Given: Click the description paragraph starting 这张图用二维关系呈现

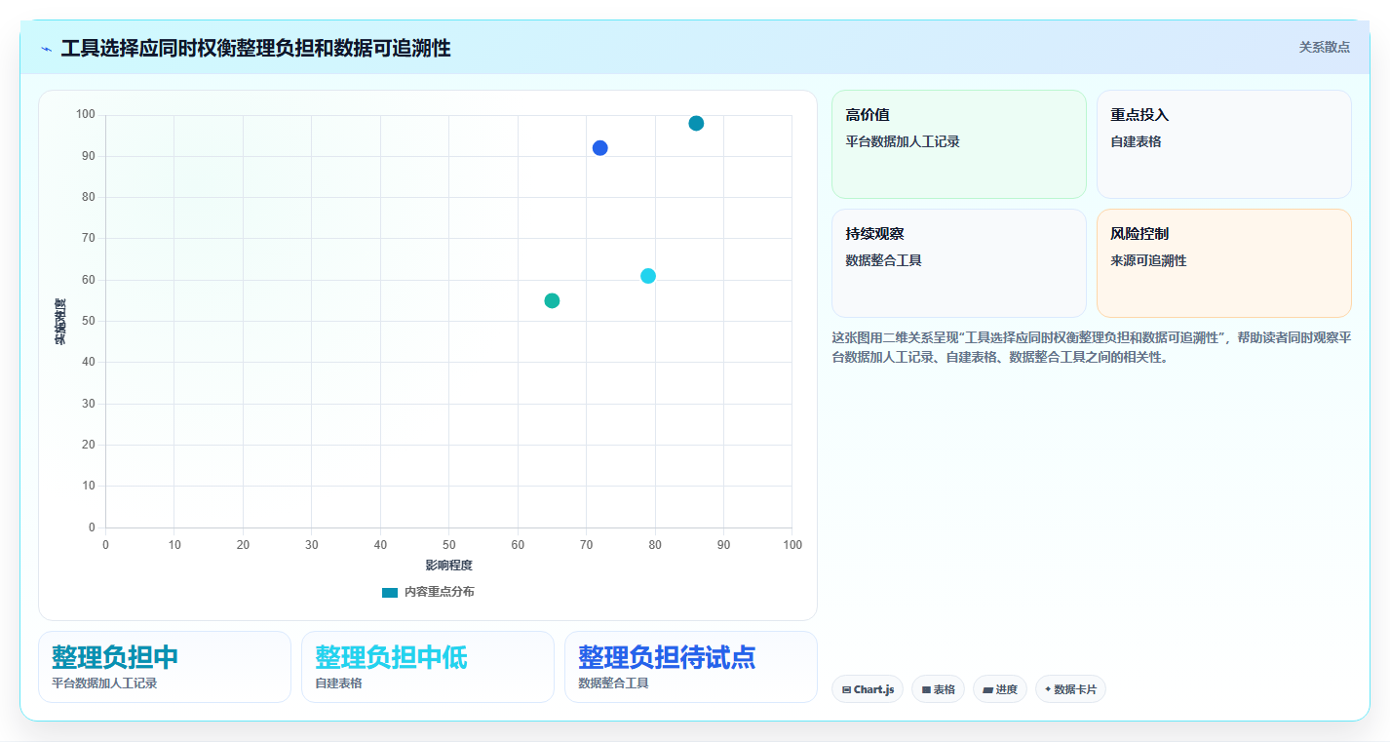Looking at the screenshot, I should click(1091, 347).
